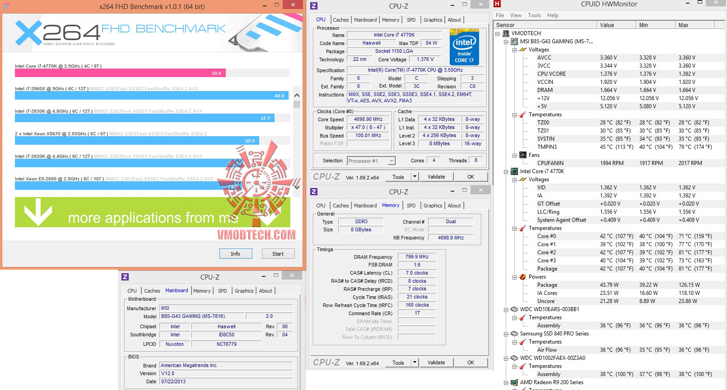Viewport: 727px width, 390px height.
Task: Click the MSI B85-G43 GAMING motherboard icon
Action: coord(514,41)
